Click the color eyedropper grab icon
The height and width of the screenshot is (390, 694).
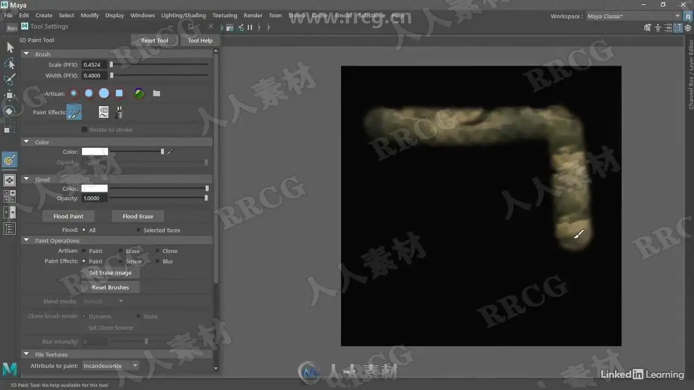(170, 152)
